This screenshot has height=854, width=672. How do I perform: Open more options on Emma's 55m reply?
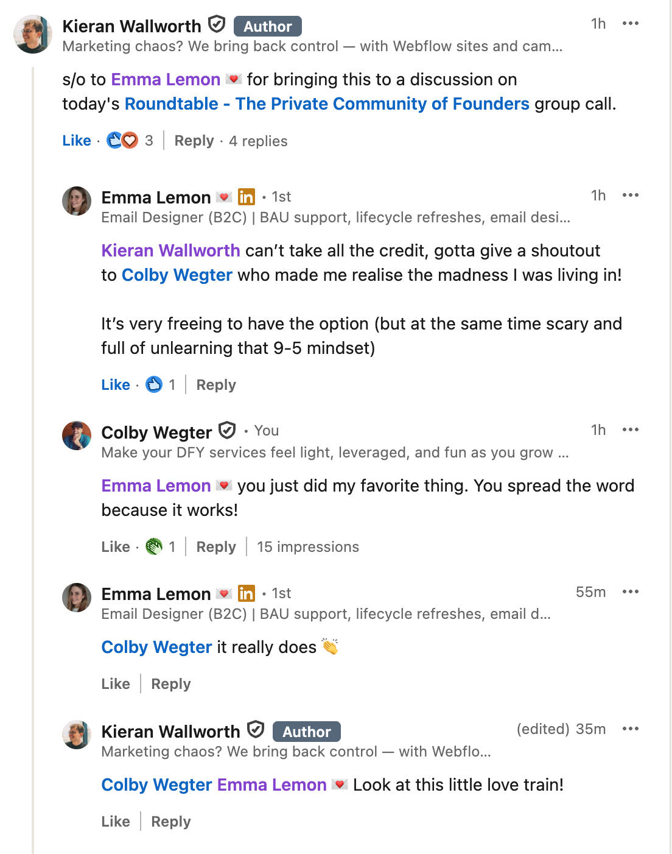click(630, 592)
